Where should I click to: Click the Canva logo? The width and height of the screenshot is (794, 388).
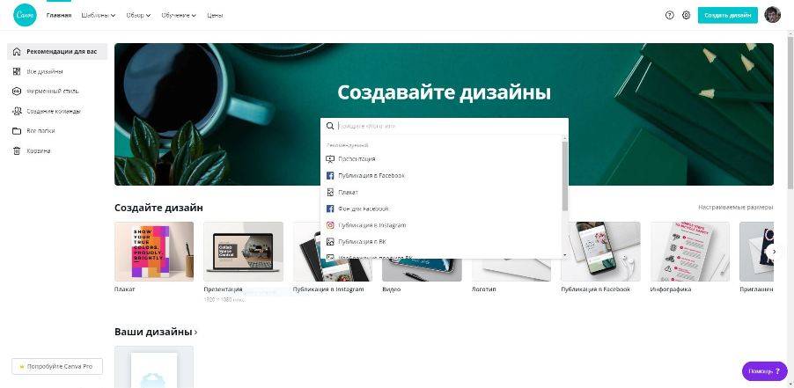coord(25,15)
